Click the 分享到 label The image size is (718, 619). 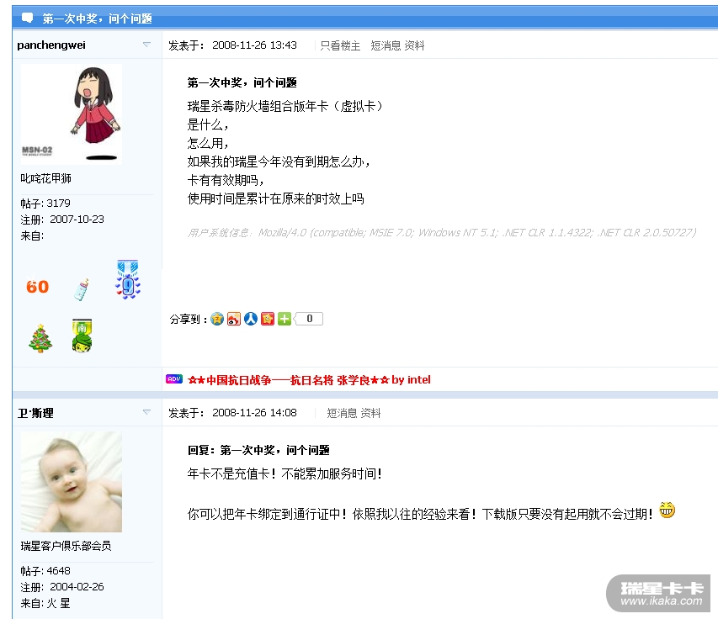click(189, 320)
